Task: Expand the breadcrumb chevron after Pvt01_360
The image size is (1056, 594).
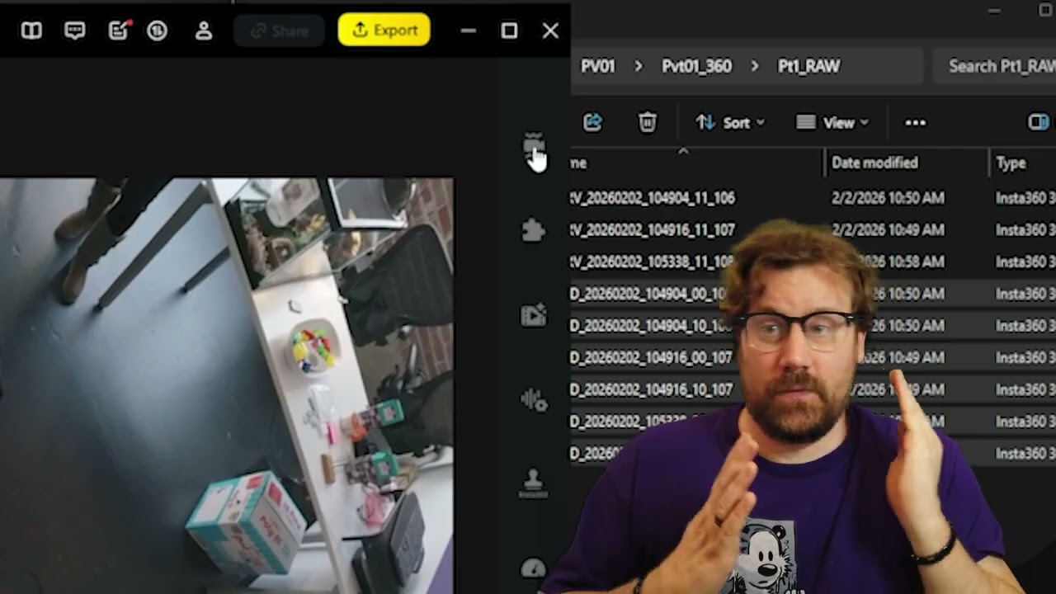Action: (754, 66)
